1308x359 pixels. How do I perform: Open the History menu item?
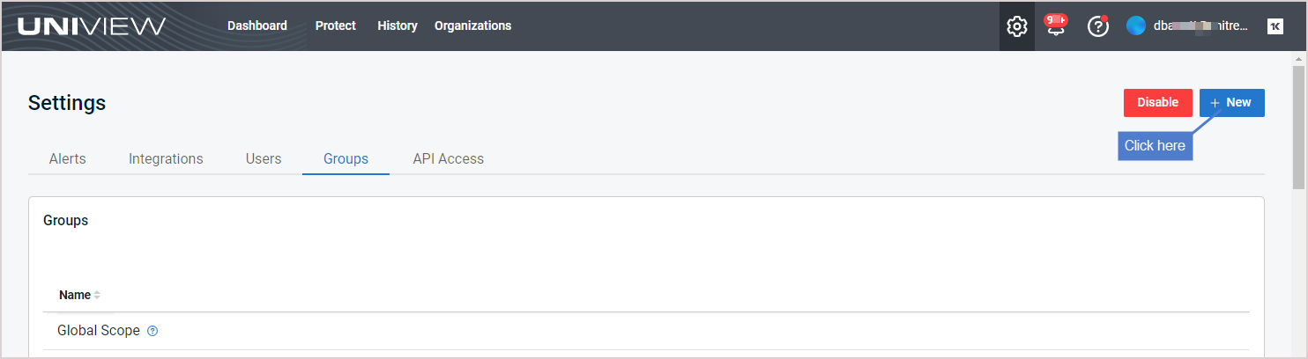click(x=398, y=26)
